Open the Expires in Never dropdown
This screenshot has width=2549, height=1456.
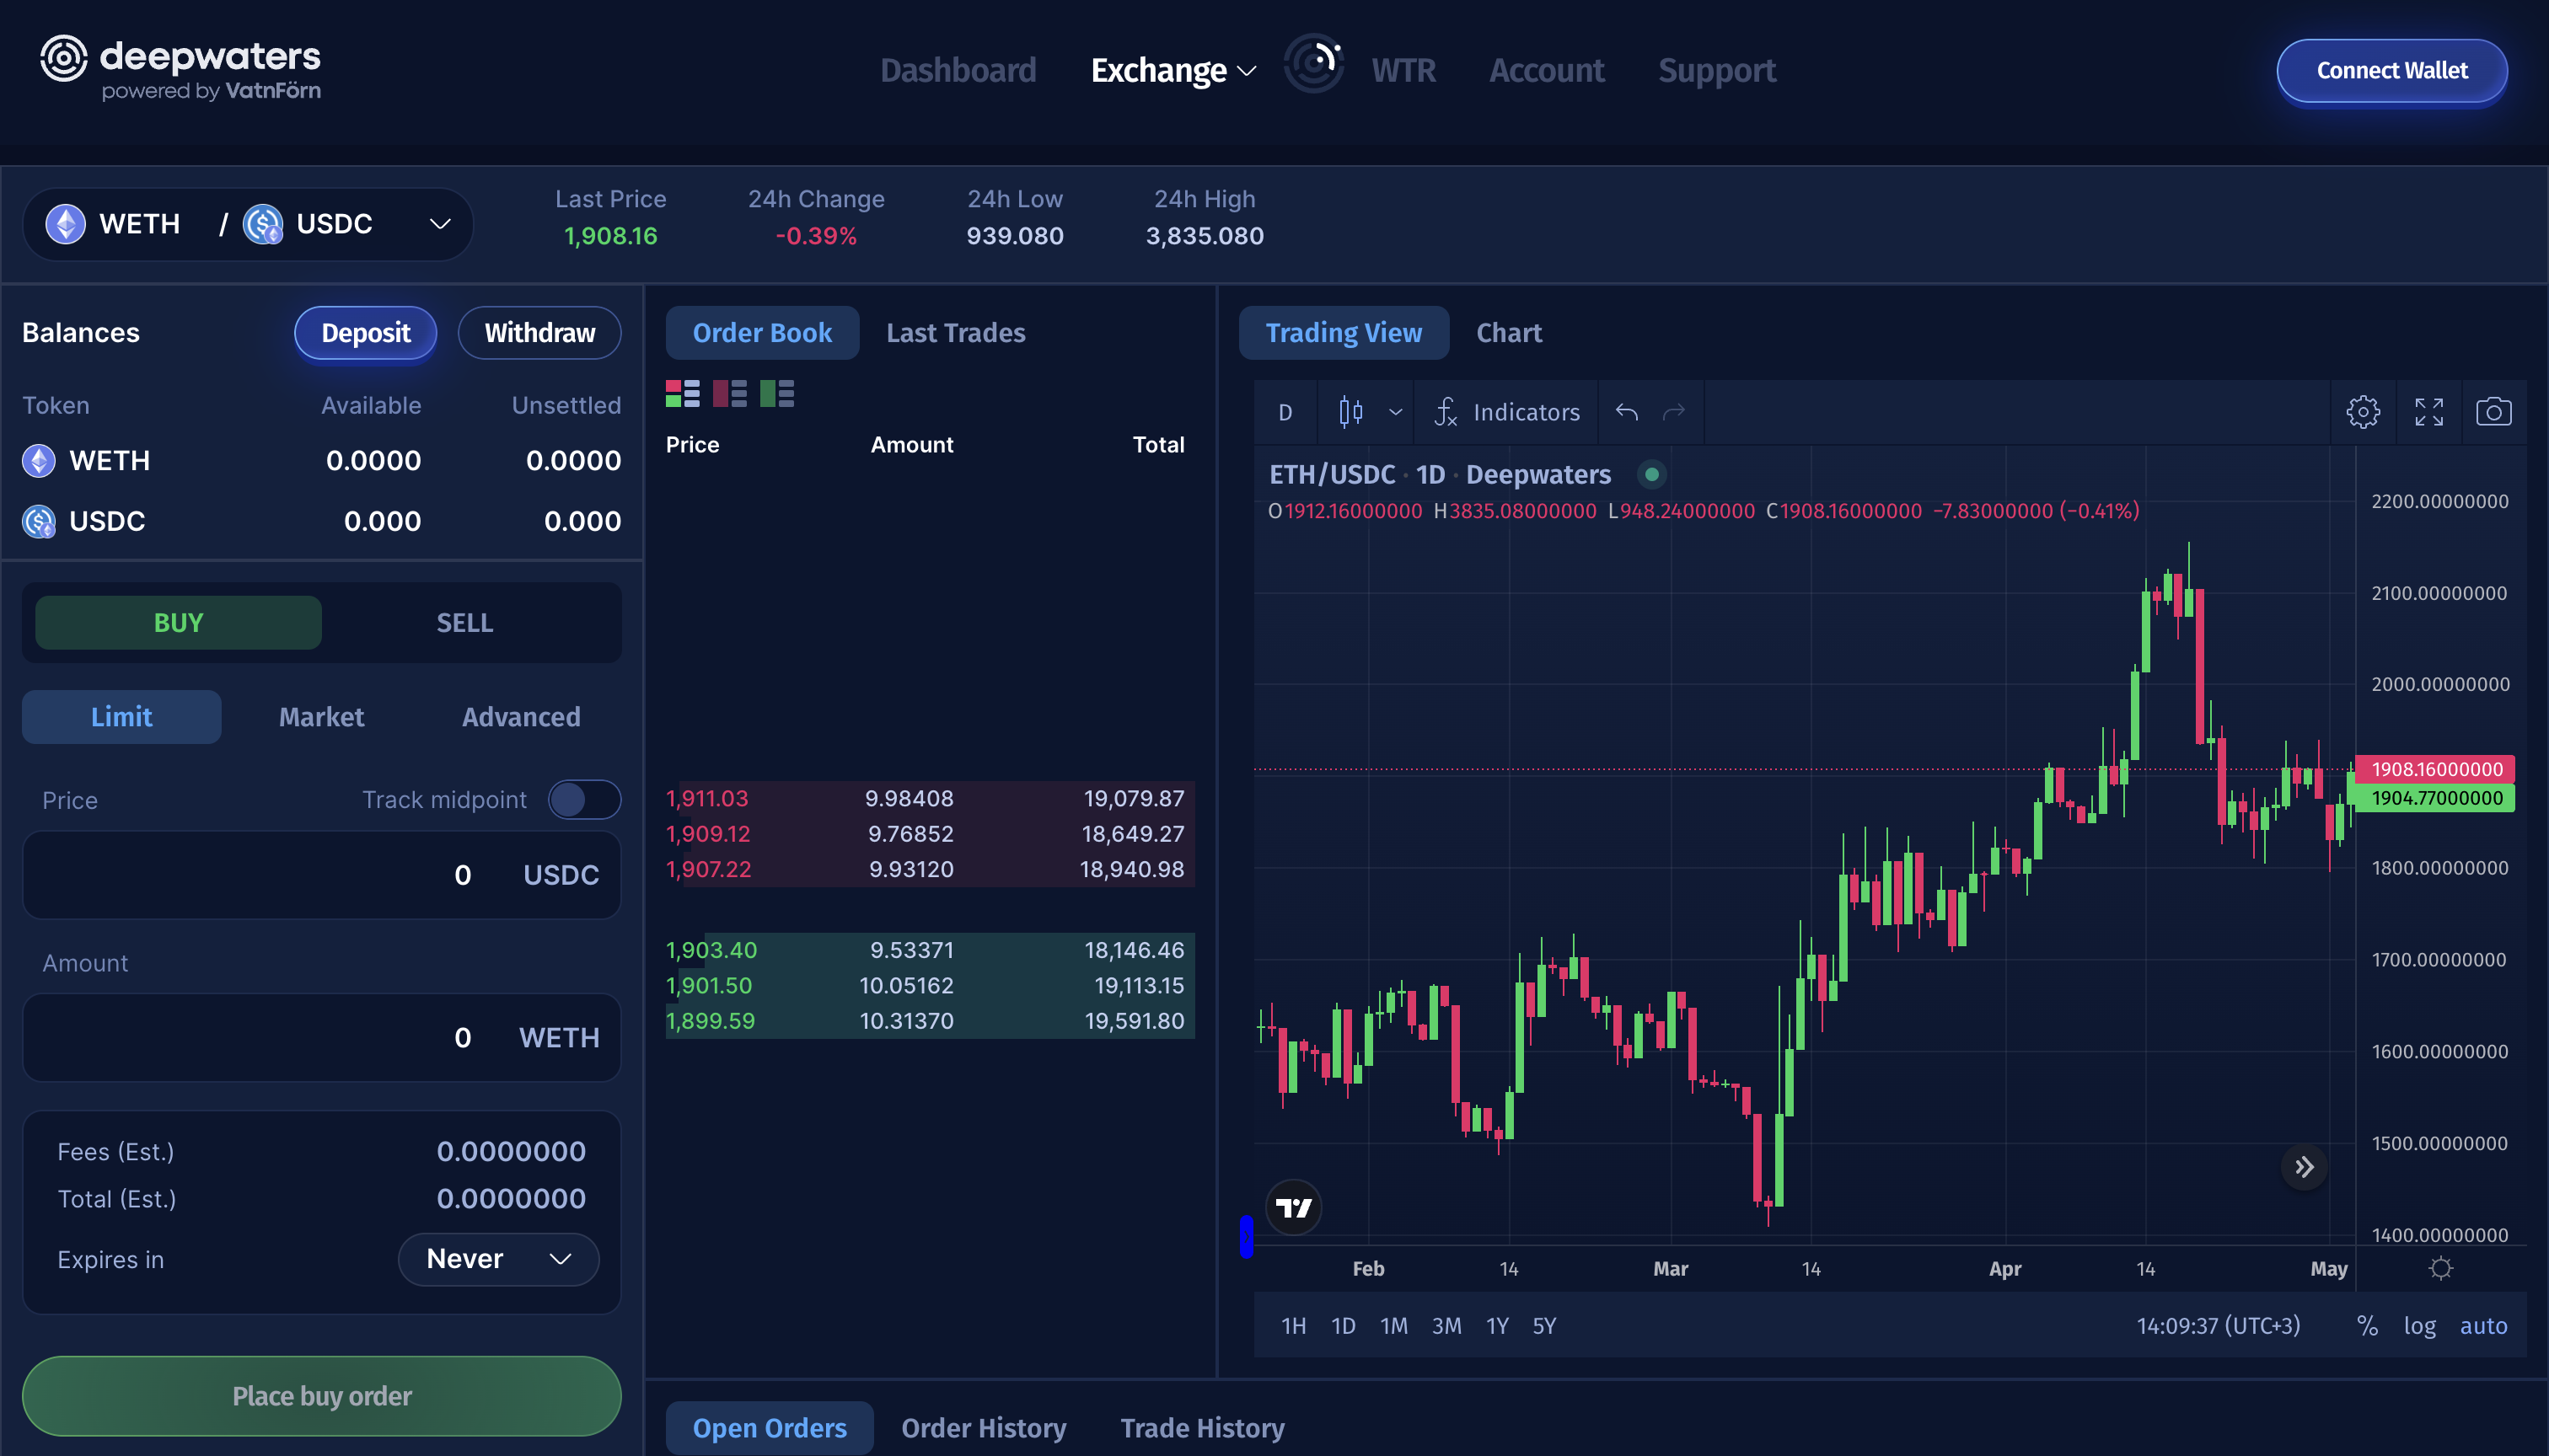tap(498, 1259)
